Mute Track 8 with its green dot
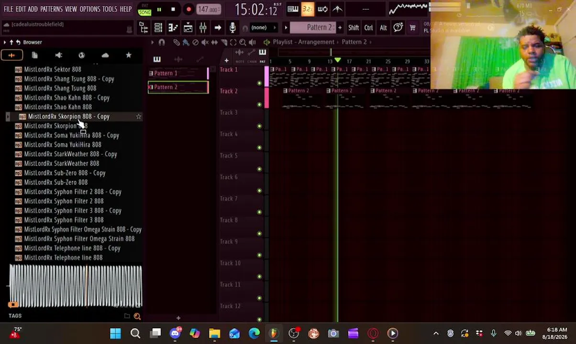Screen dimensions: 576x344 click(259, 234)
